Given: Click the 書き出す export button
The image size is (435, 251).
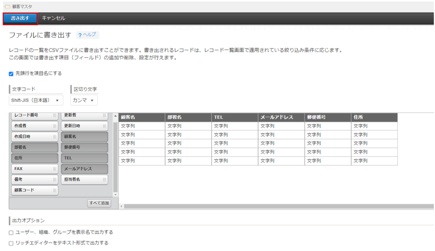Looking at the screenshot, I should tap(20, 18).
